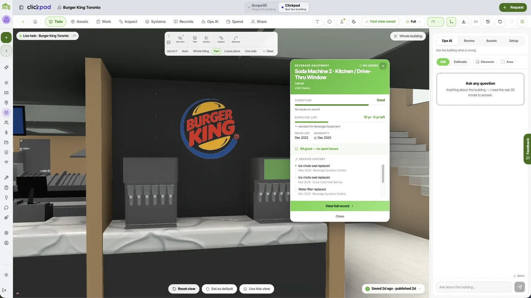Screen dimensions: 531x298
Task: Open the Setup tab in right panel
Action: pos(513,41)
